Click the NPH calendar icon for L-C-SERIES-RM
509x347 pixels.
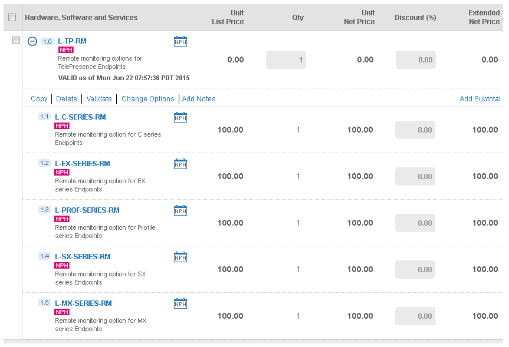coord(180,117)
